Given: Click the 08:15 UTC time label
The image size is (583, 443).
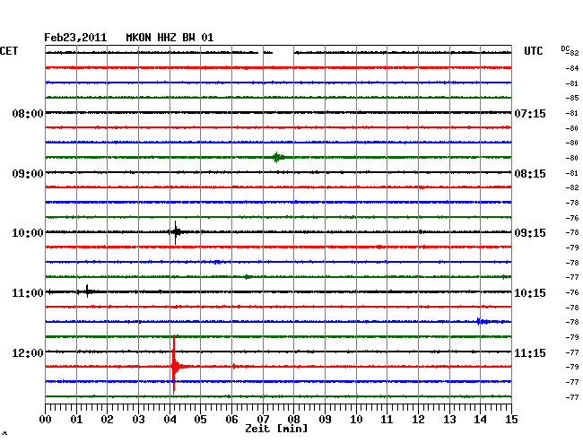Looking at the screenshot, I should coord(530,174).
